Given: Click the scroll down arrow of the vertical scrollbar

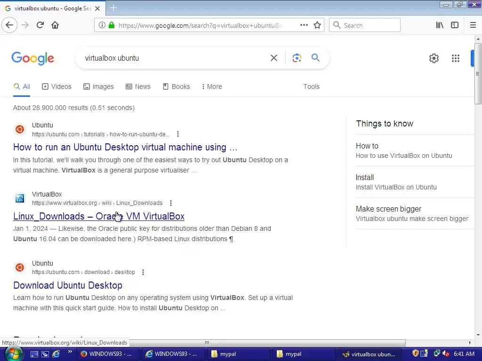Looking at the screenshot, I should click(x=478, y=335).
